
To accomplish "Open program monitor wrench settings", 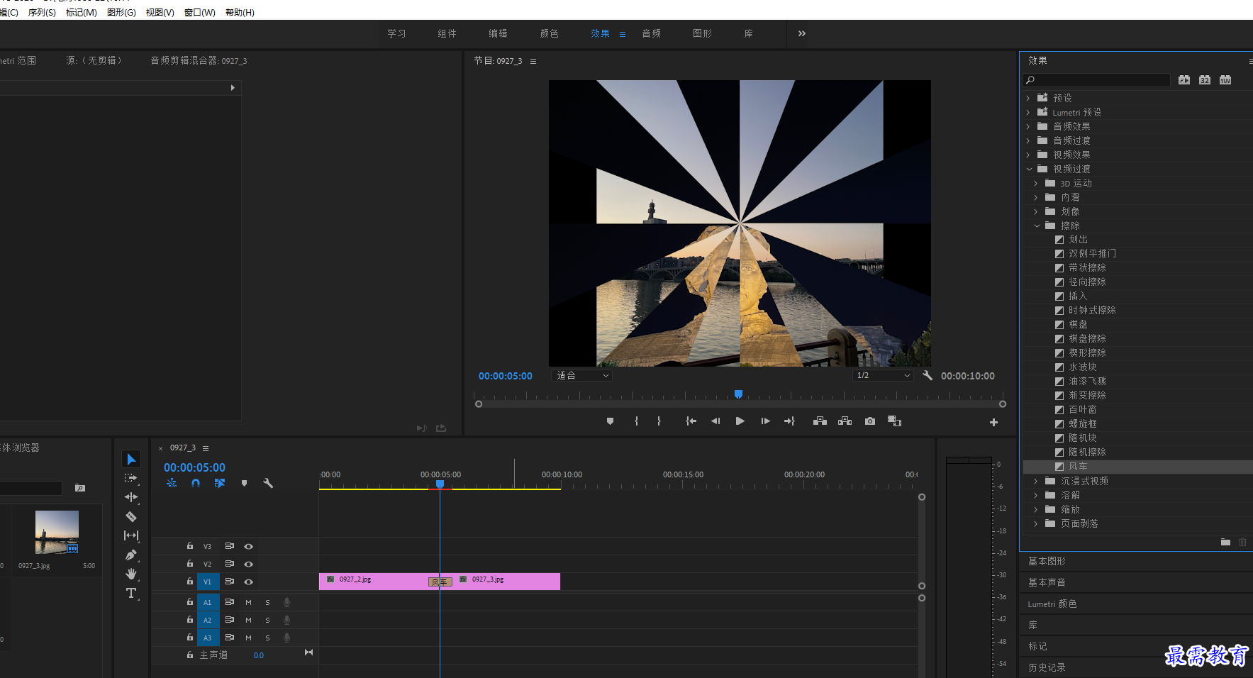I will (x=927, y=375).
